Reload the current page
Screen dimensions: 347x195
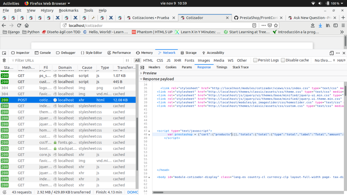(19, 25)
